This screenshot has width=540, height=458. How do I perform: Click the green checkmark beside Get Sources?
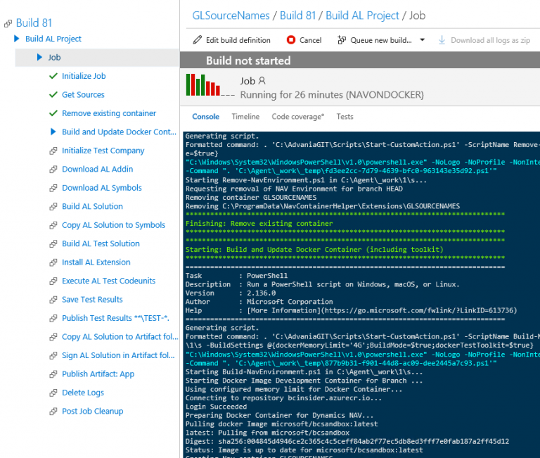tap(53, 95)
